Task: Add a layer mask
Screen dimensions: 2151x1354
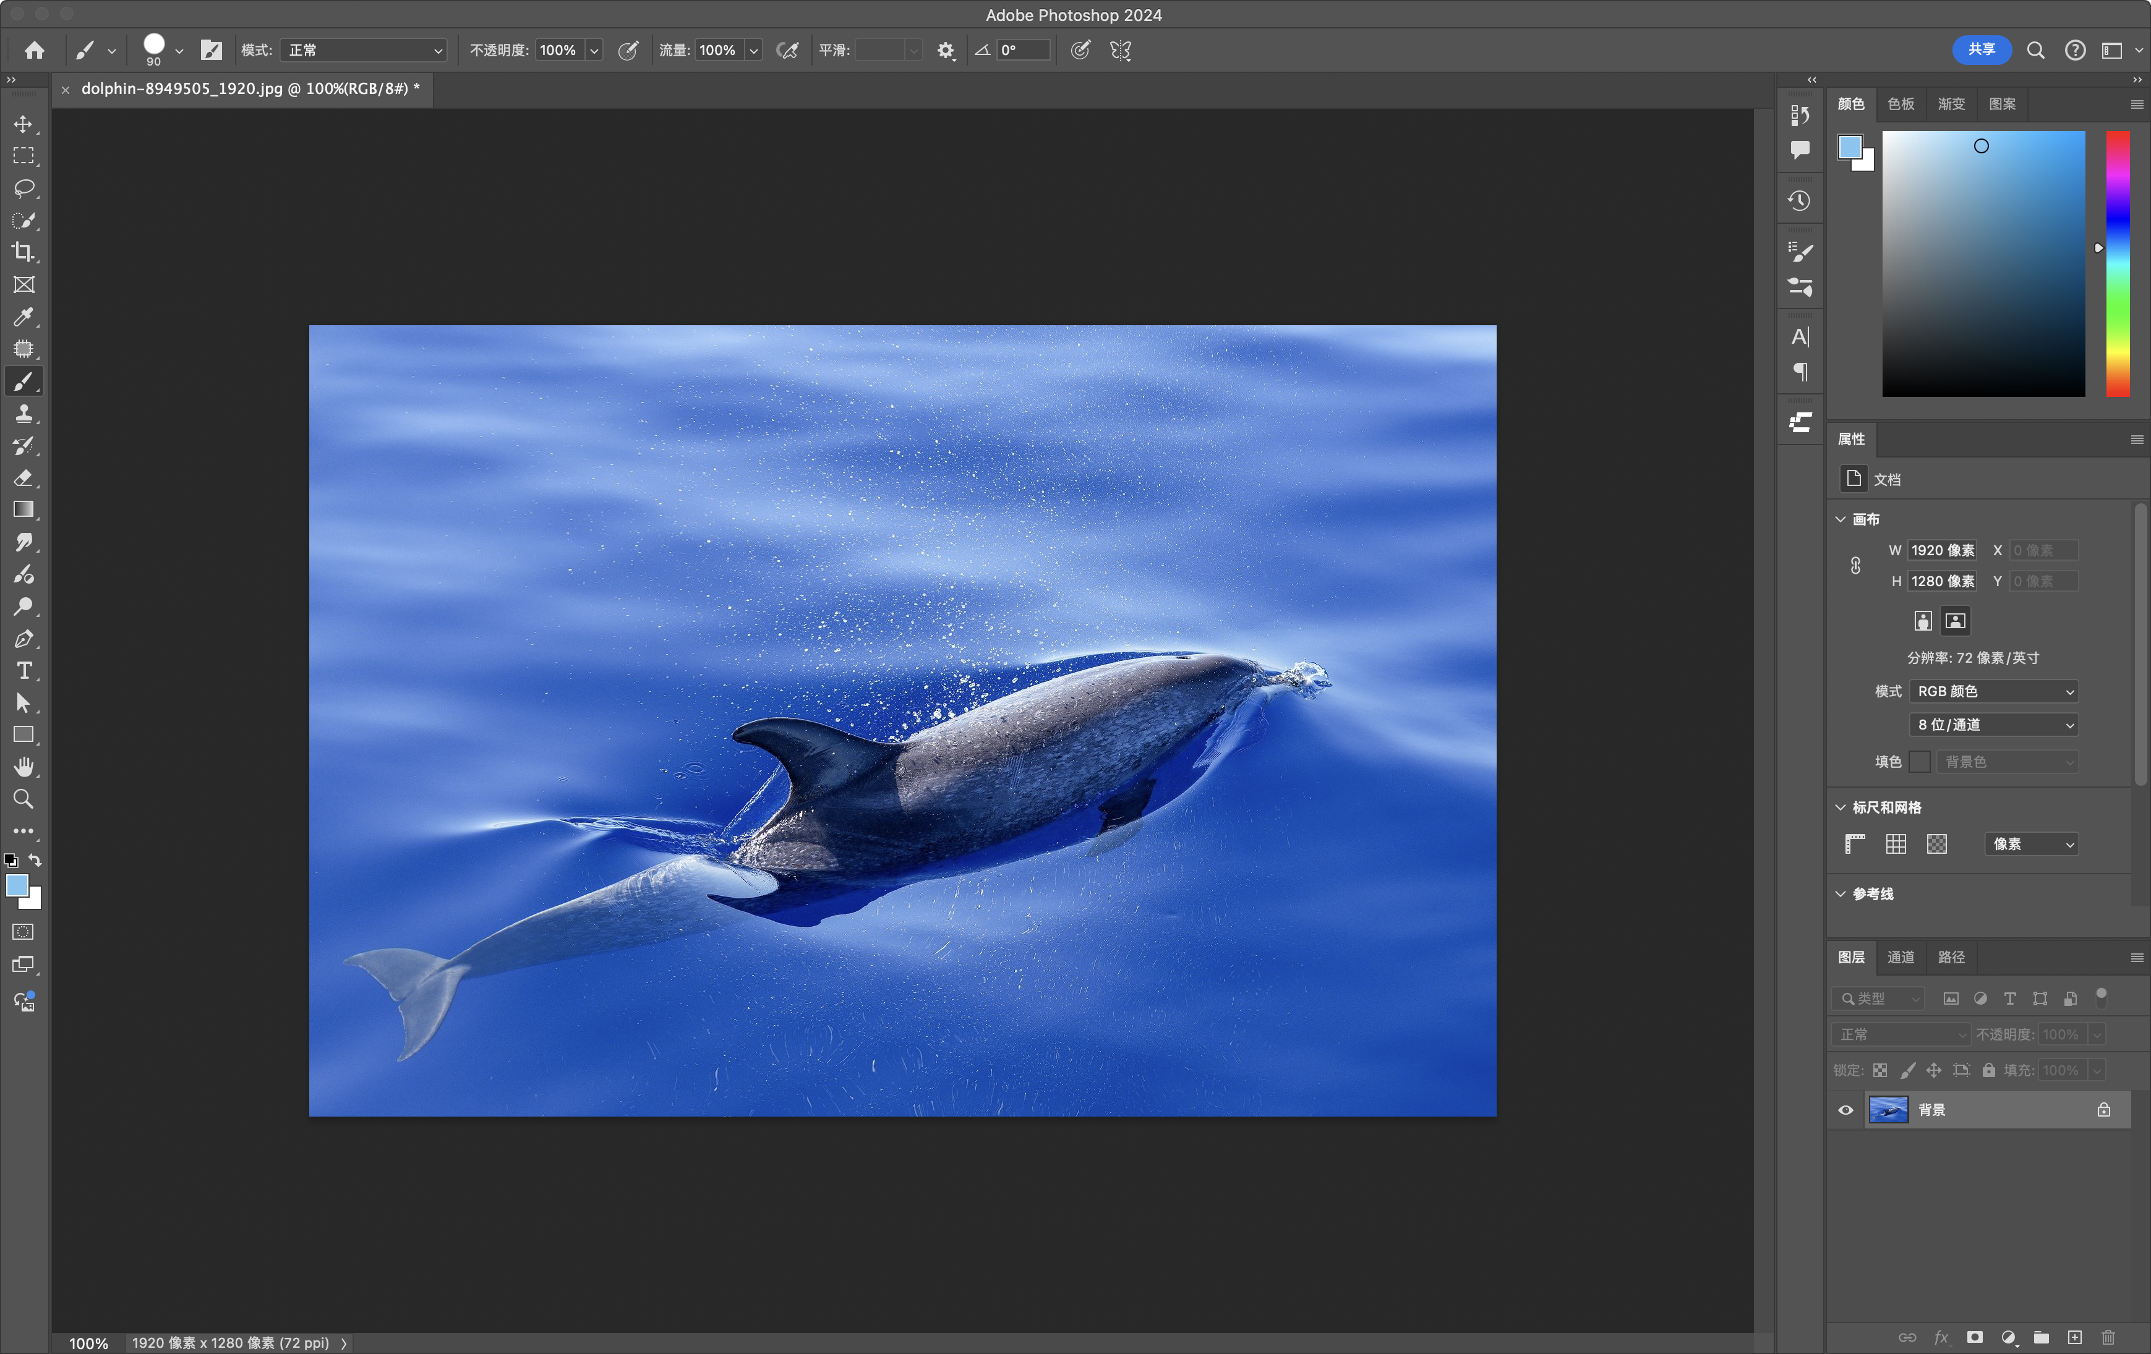Action: click(x=1974, y=1337)
